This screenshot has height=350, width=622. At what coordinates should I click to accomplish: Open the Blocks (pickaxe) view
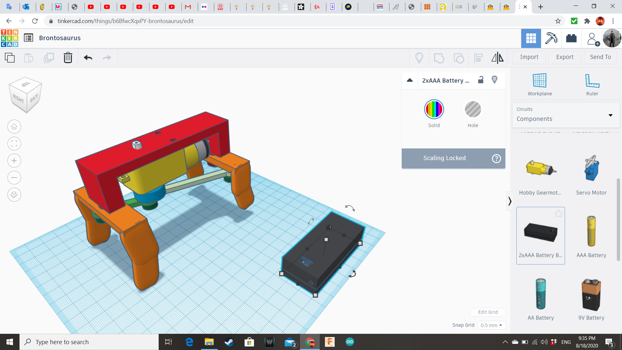click(551, 38)
